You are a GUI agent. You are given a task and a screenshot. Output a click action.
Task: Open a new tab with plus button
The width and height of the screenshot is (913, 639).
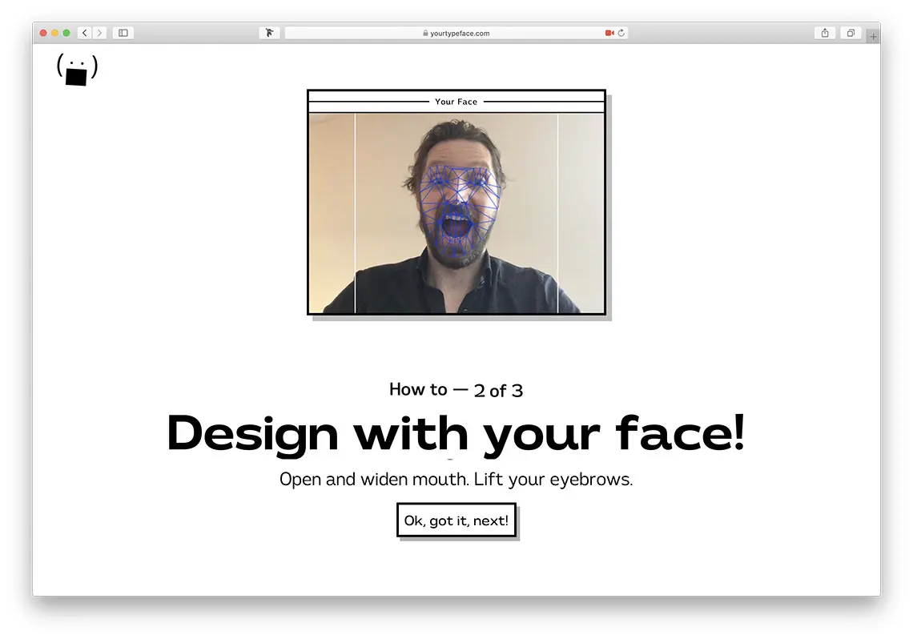pos(873,36)
